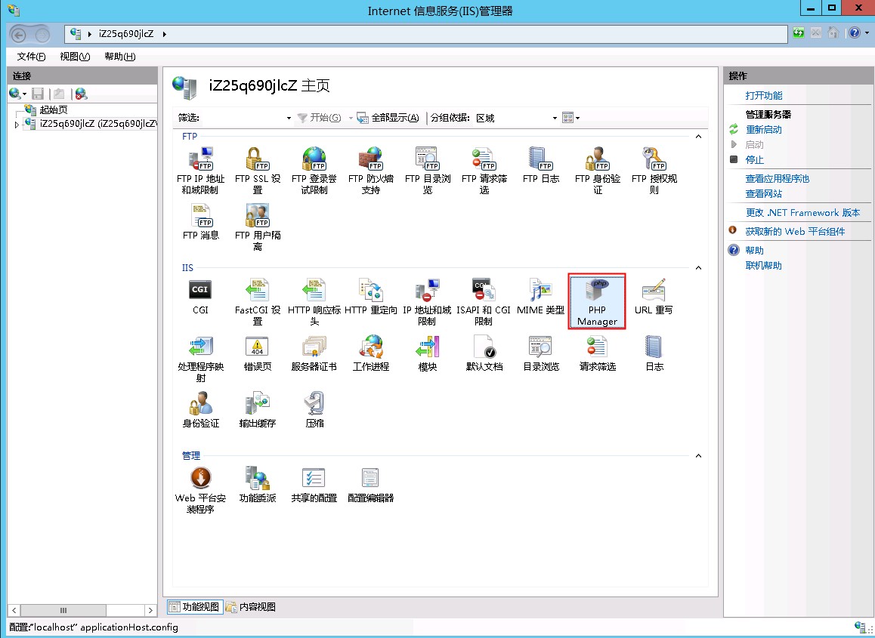The height and width of the screenshot is (638, 875).
Task: Open FTP 用户隔离 feature
Action: (x=257, y=227)
